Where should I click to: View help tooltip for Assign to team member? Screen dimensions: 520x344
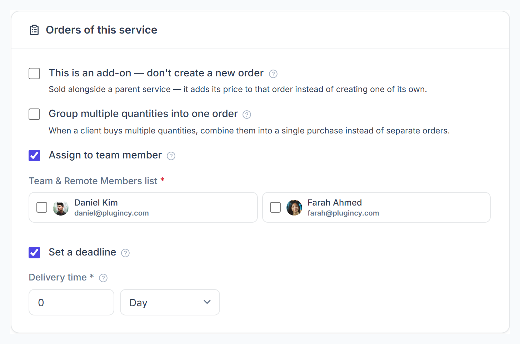click(x=171, y=156)
